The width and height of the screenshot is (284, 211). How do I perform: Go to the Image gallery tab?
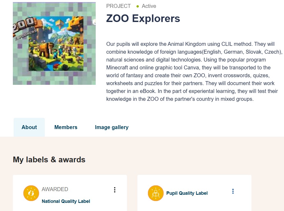click(x=112, y=127)
